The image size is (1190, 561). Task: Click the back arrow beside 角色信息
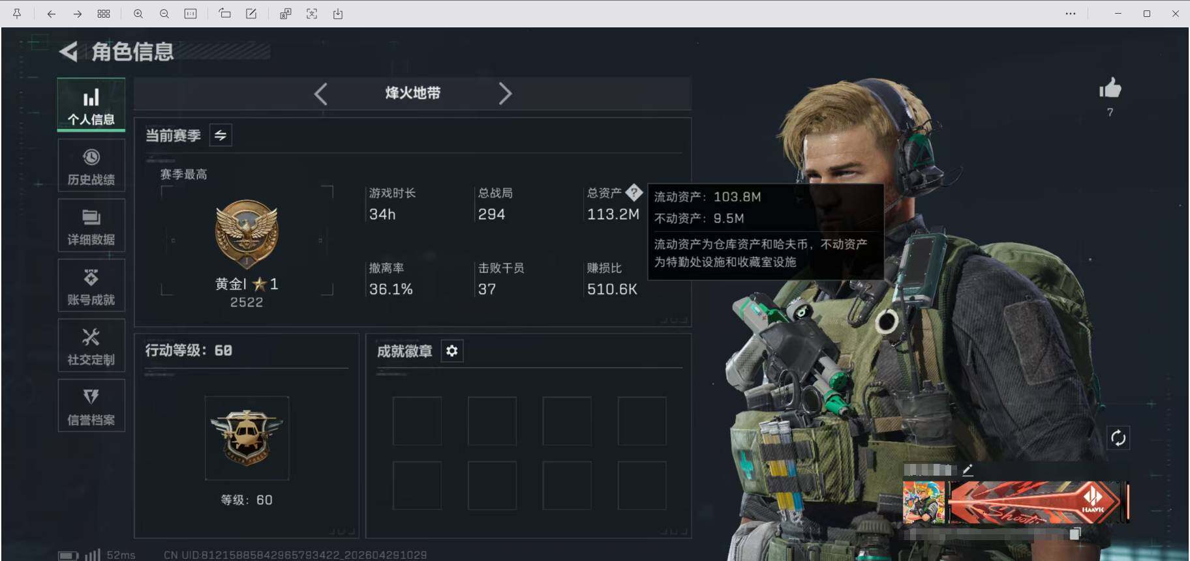tap(69, 51)
